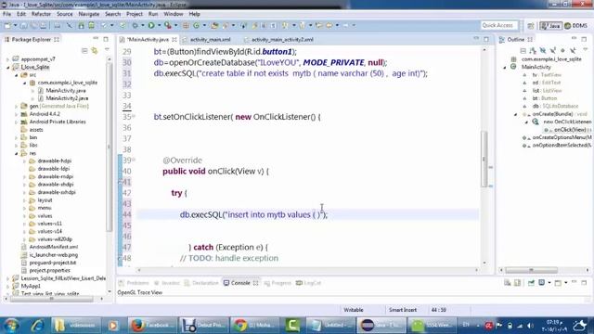Toggle Hide Fields in Outline toolbar
The height and width of the screenshot is (334, 594).
point(543,50)
